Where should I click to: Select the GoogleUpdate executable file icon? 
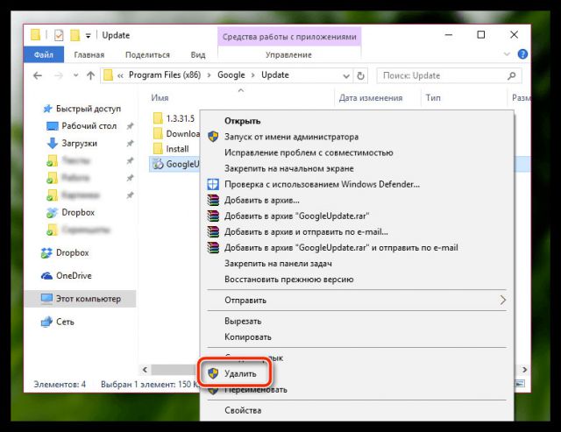point(158,164)
